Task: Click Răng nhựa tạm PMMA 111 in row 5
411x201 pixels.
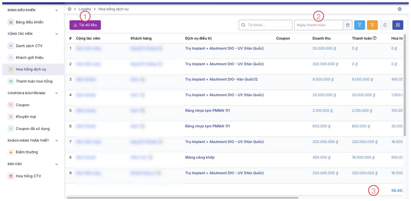Action: [207, 110]
